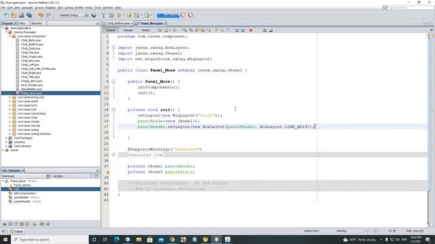This screenshot has height=244, width=435.
Task: Click the Windows Start button
Action: pos(5,239)
